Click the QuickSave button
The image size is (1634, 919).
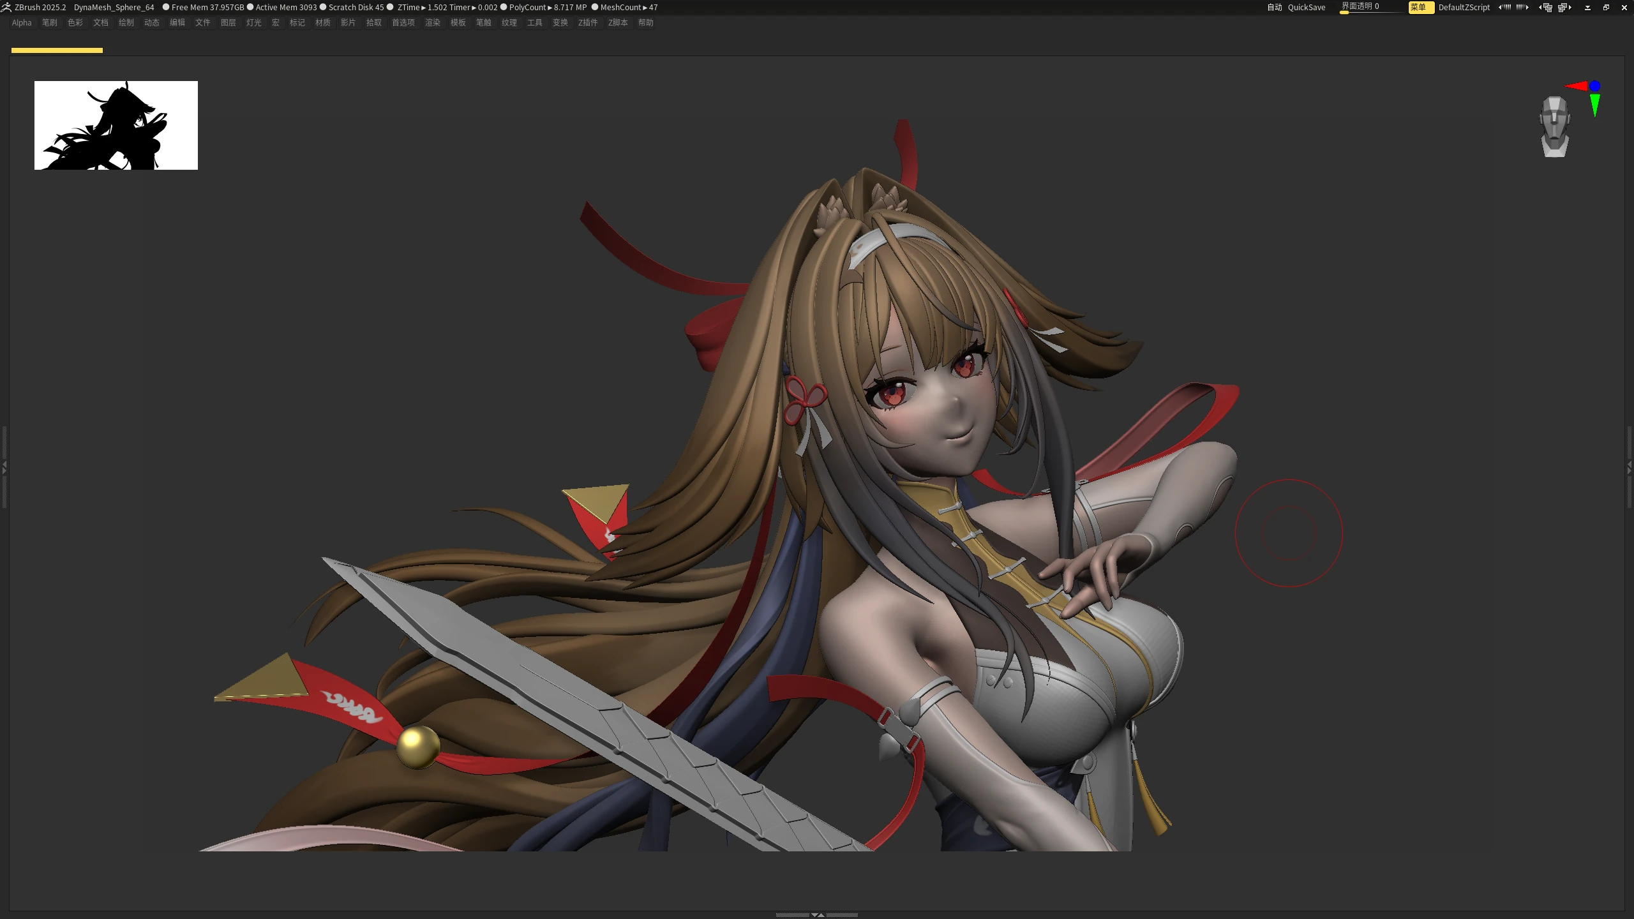click(1307, 7)
